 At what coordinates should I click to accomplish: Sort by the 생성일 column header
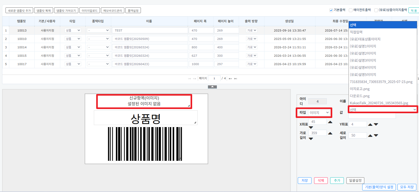[289, 21]
